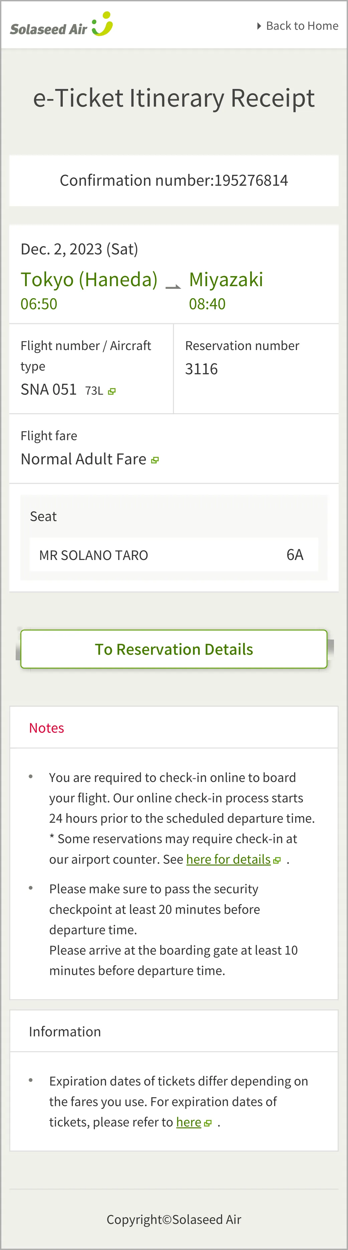Select the Information section heading
The width and height of the screenshot is (348, 1250).
pyautogui.click(x=65, y=1032)
